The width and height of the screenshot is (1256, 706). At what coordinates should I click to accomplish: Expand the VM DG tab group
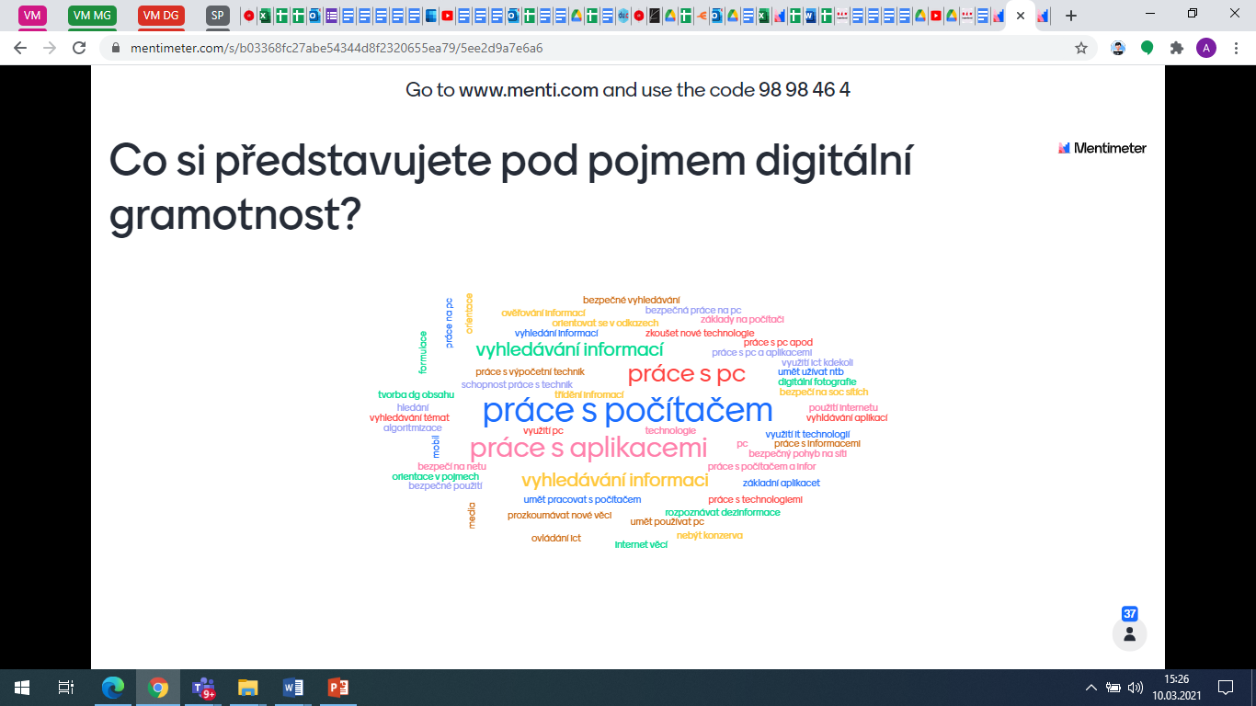click(161, 15)
